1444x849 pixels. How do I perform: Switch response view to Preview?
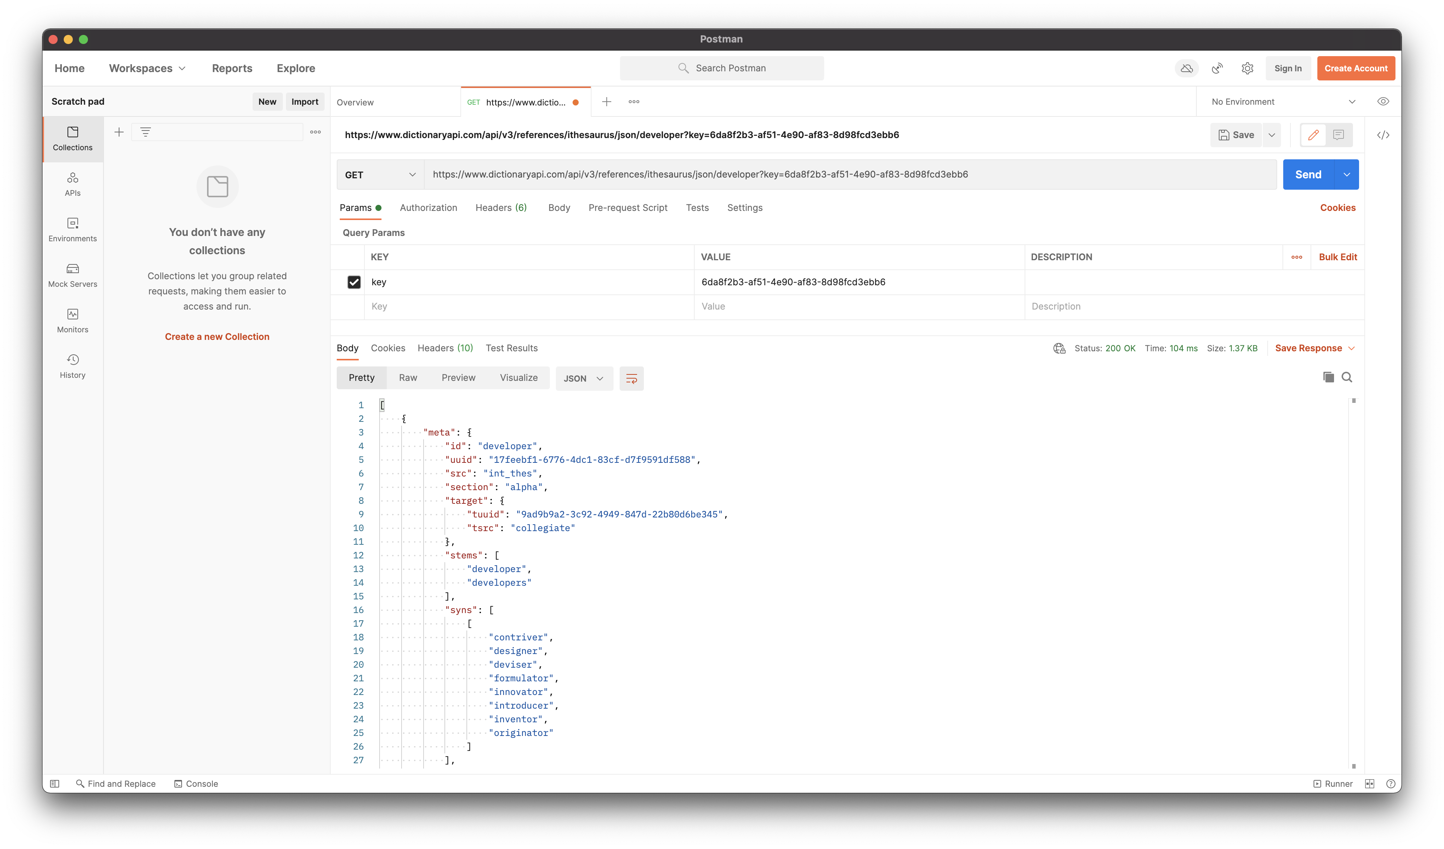pos(458,378)
